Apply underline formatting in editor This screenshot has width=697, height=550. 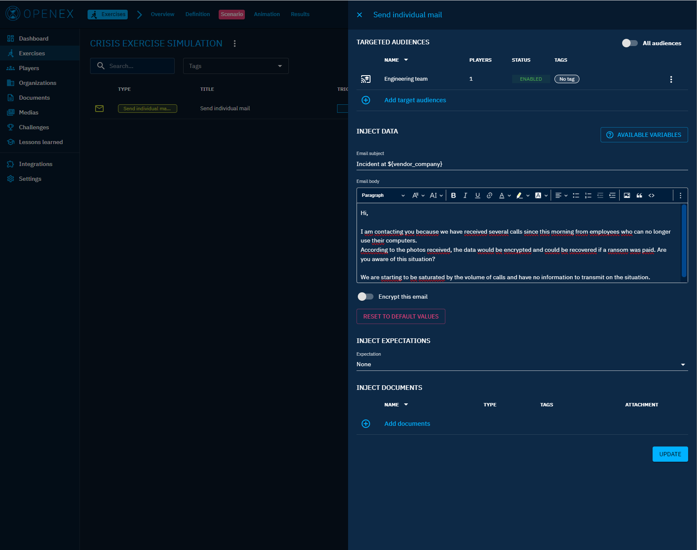[477, 196]
